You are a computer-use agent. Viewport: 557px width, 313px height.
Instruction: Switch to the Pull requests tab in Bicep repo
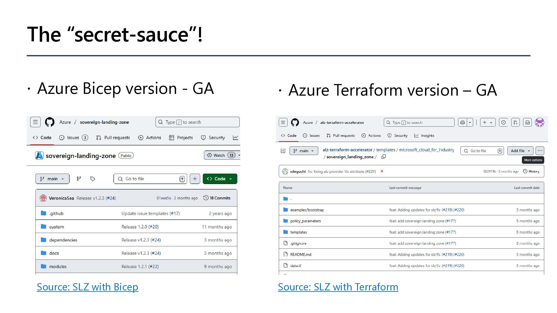point(113,138)
